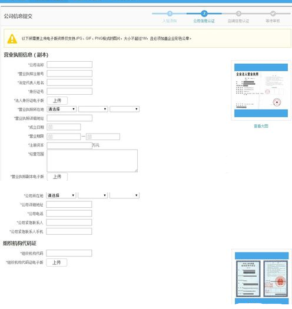
Task: Click the 公司详细地址 input field
Action: tap(69, 204)
